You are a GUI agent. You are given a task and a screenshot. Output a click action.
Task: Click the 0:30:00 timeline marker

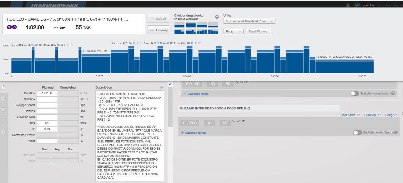pyautogui.click(x=187, y=76)
